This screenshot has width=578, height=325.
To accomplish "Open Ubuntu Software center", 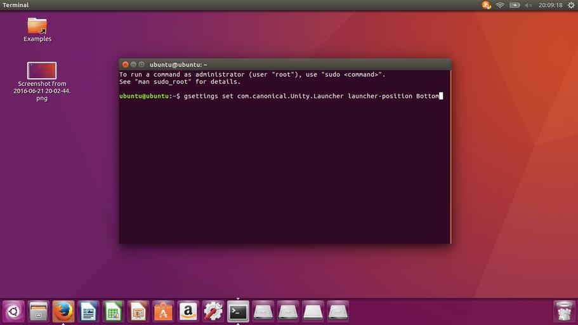I will (x=163, y=312).
